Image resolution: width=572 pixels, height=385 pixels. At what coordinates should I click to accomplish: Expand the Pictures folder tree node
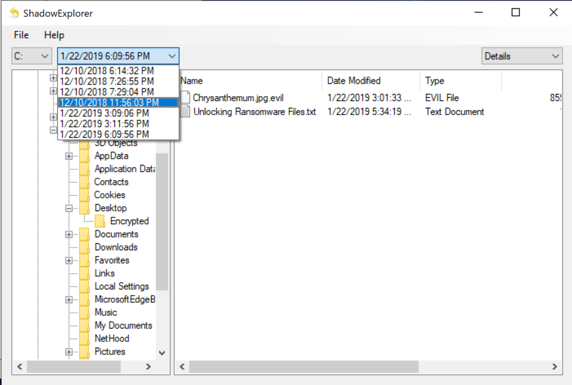pos(69,352)
